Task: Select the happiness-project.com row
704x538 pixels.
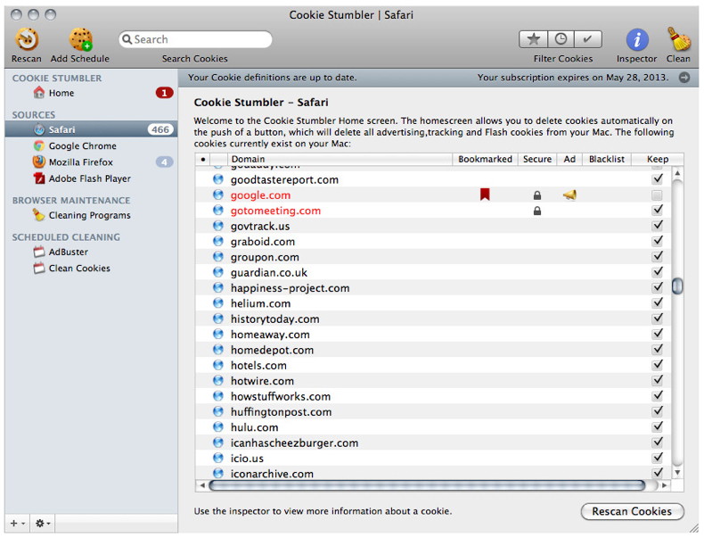Action: (x=433, y=288)
